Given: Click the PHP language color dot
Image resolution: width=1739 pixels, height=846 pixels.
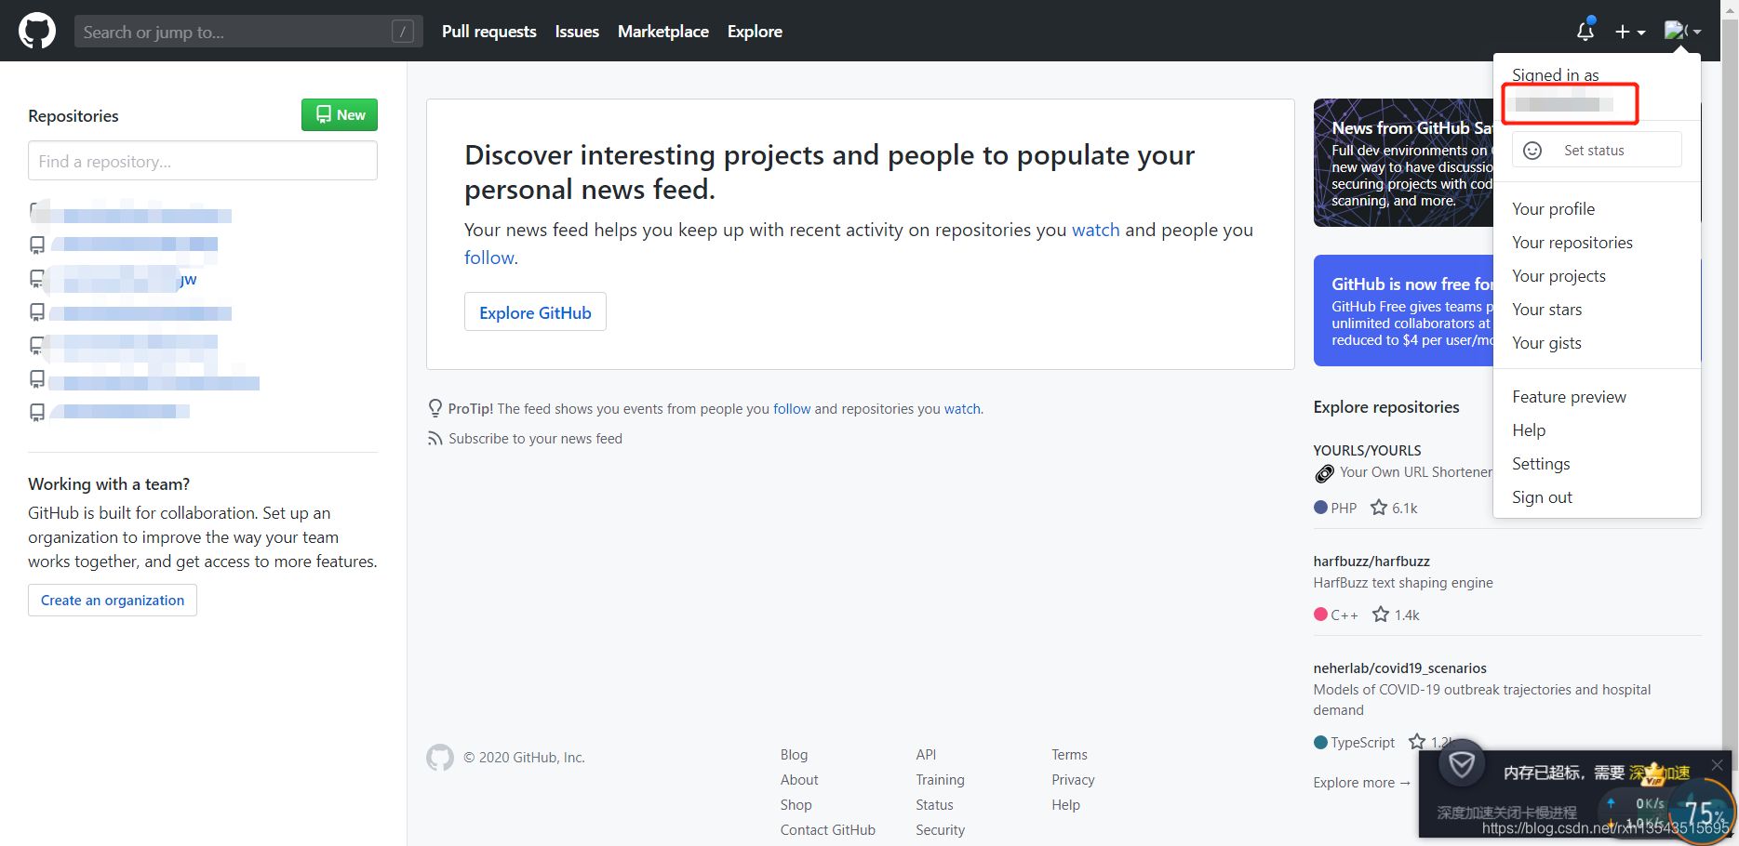Looking at the screenshot, I should click(x=1320, y=508).
